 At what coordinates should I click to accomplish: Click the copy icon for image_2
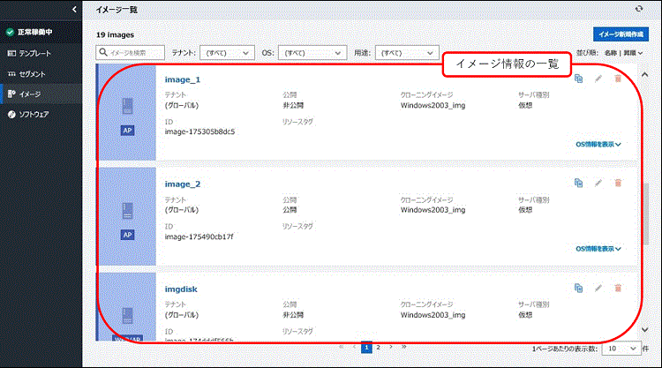point(578,183)
